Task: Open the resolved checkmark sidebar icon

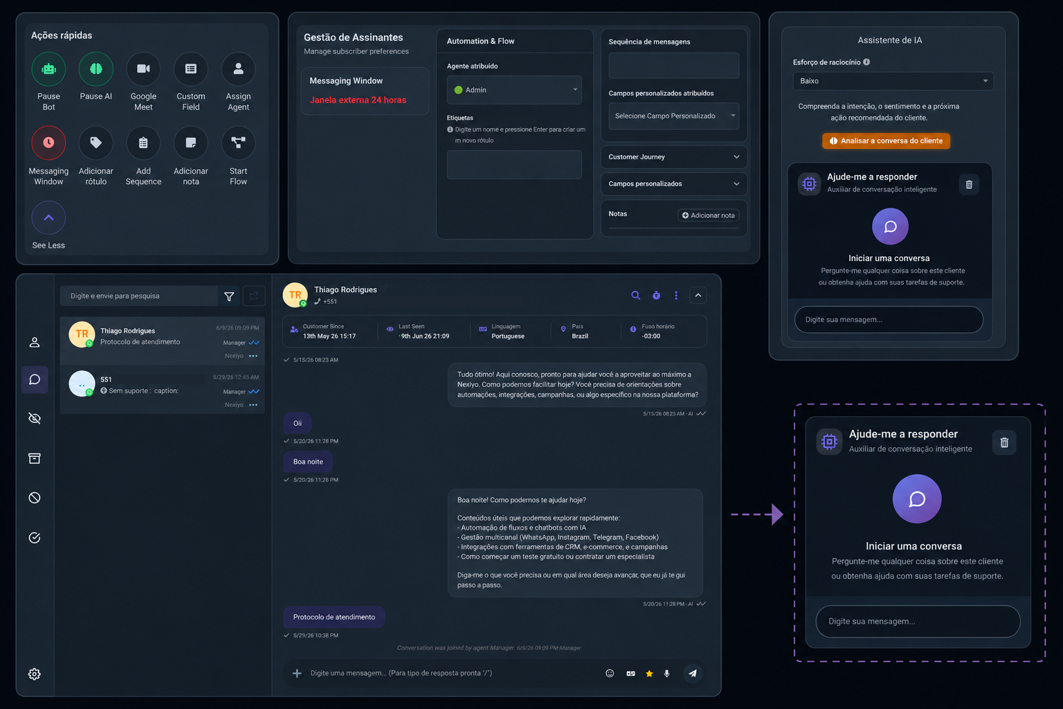Action: click(x=35, y=538)
